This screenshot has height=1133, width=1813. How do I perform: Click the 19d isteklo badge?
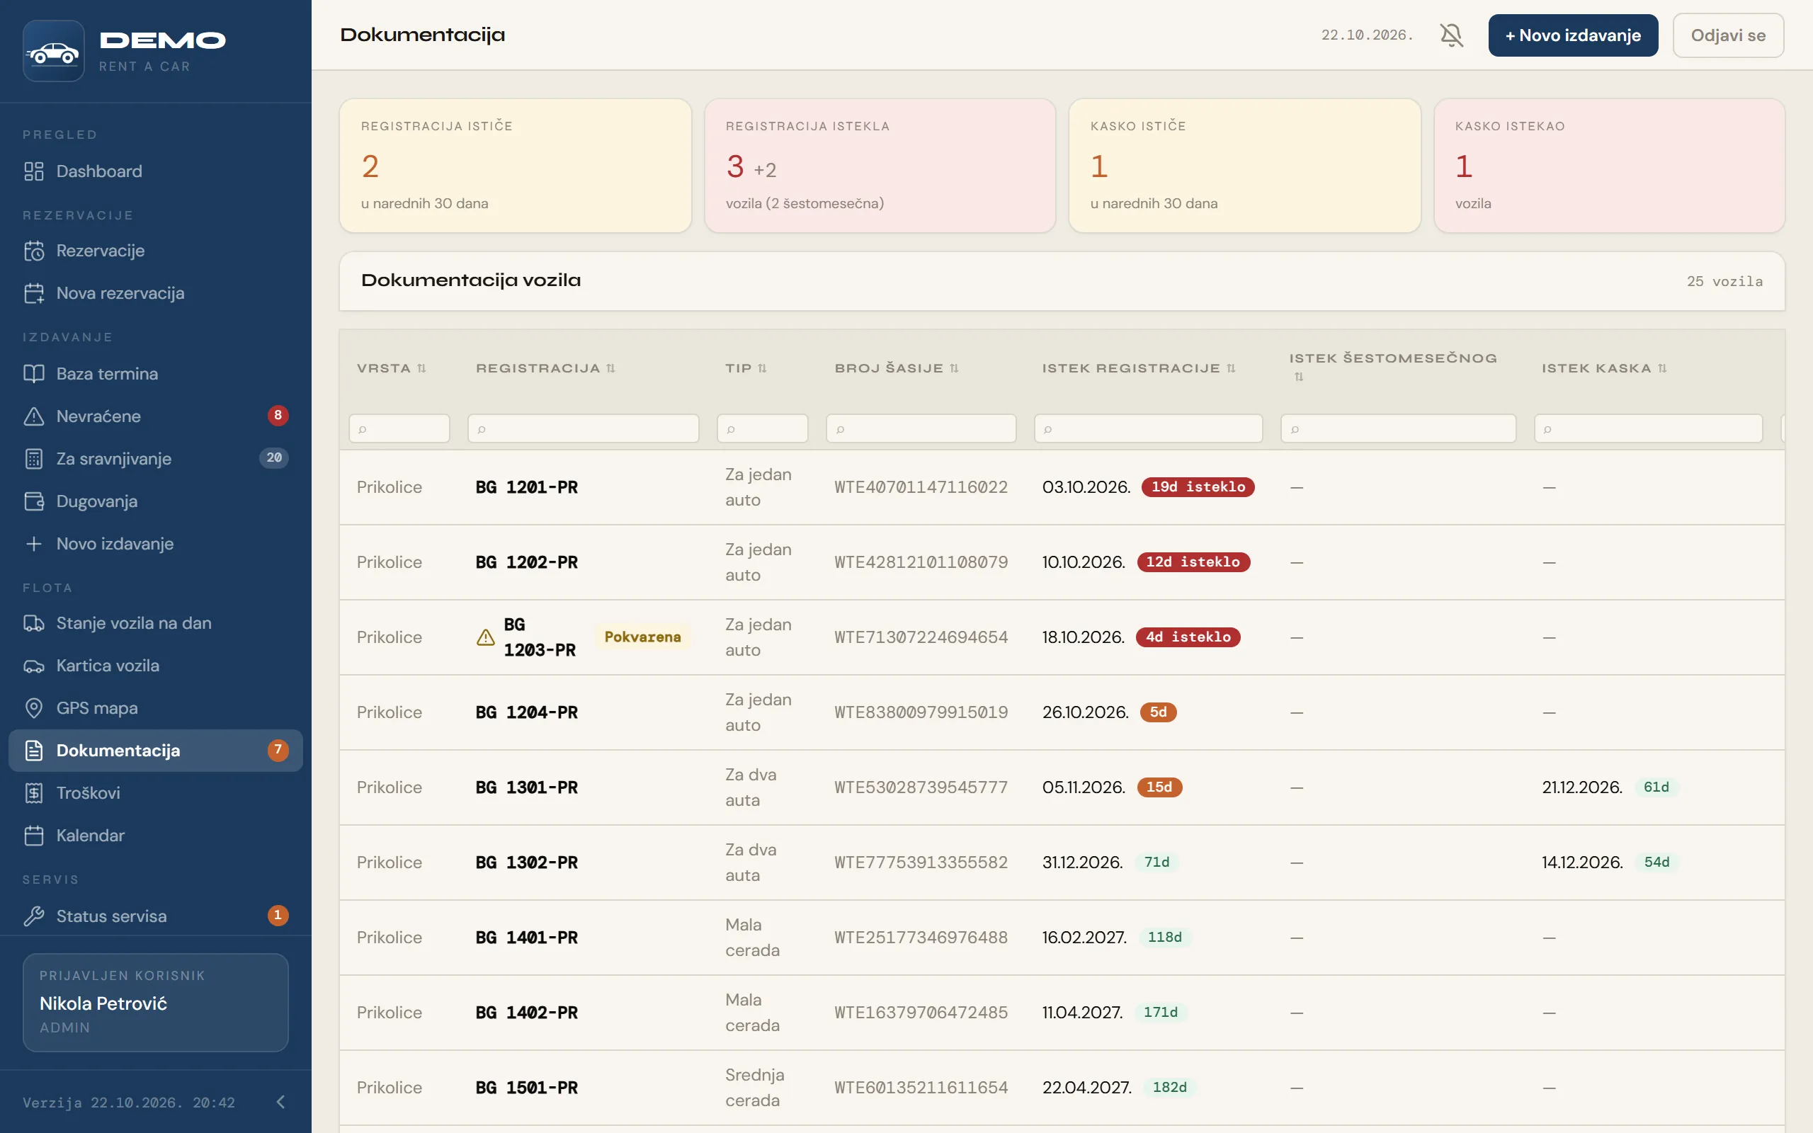(x=1197, y=487)
